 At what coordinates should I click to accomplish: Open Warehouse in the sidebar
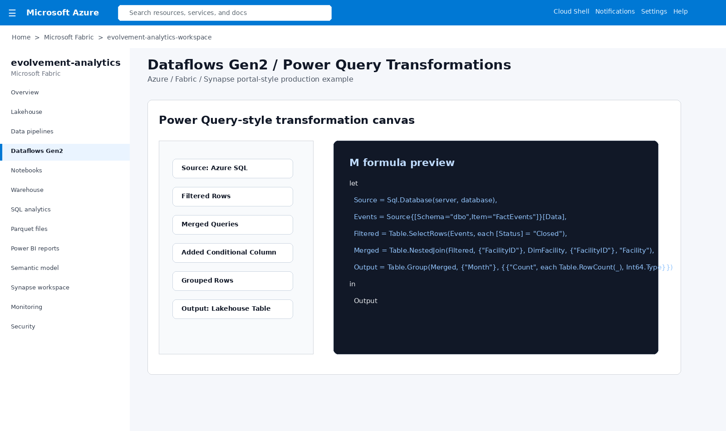click(65, 190)
